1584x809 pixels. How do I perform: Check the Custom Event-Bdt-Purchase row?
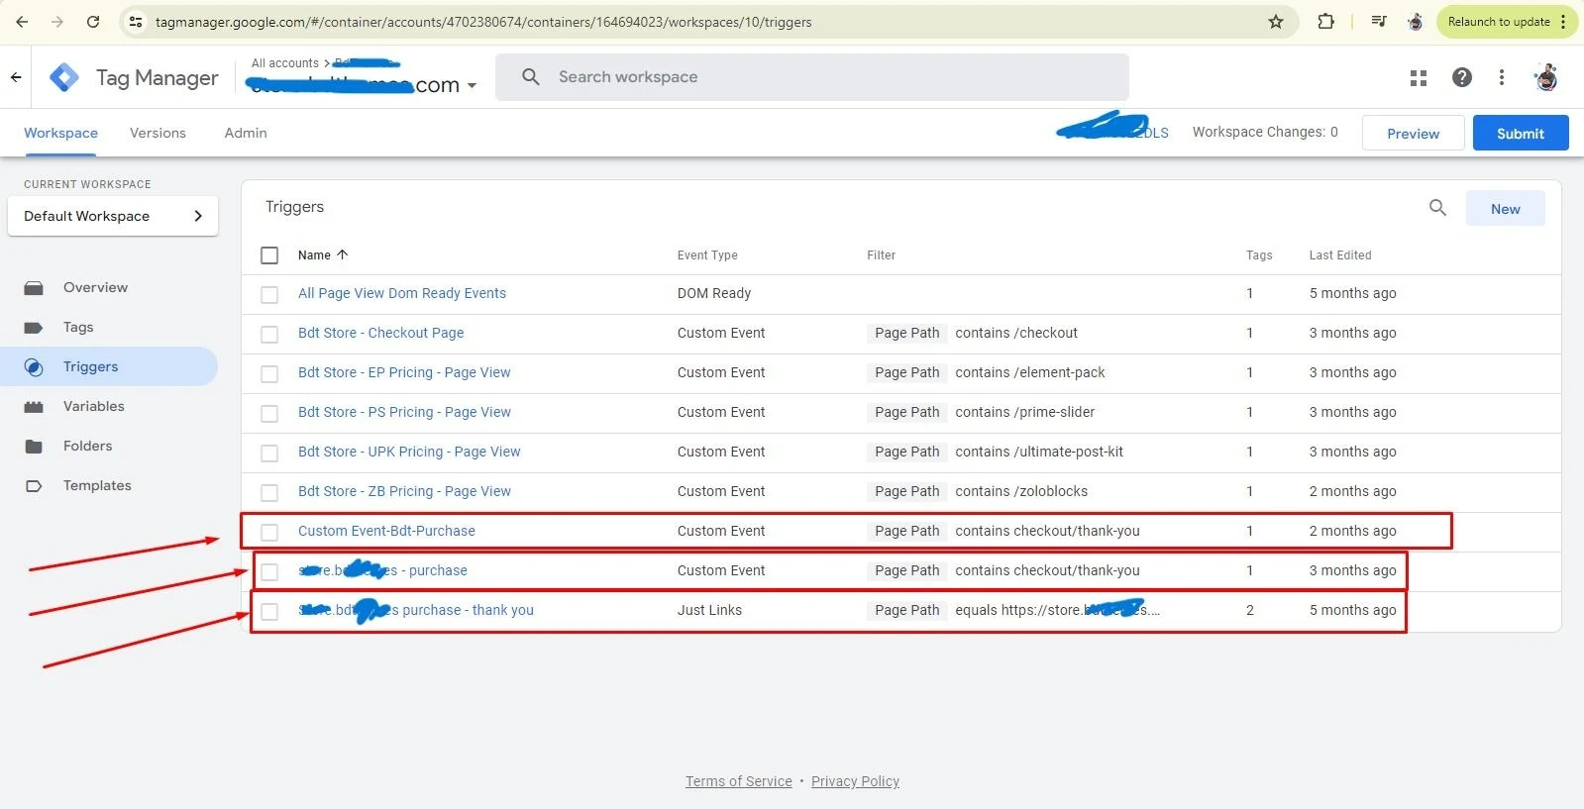tap(269, 532)
